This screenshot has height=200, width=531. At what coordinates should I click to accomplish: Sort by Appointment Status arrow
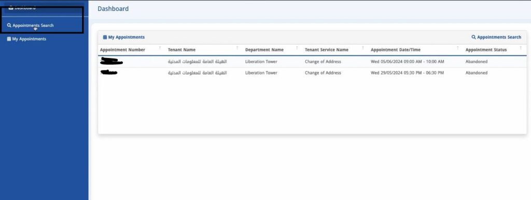click(521, 48)
